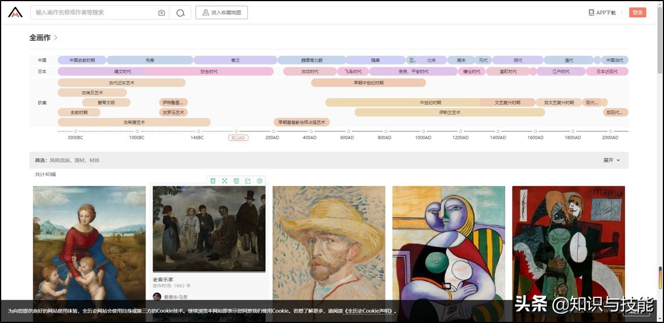Filter by 中世纪时期
The height and width of the screenshot is (323, 664).
coord(430,103)
